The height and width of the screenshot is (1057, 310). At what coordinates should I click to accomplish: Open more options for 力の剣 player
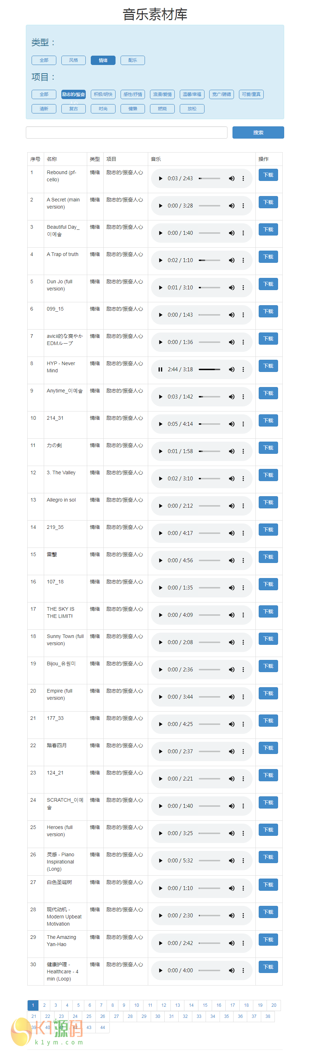243,451
